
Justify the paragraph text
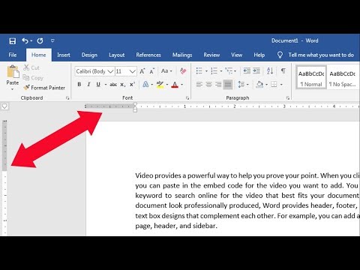click(228, 85)
